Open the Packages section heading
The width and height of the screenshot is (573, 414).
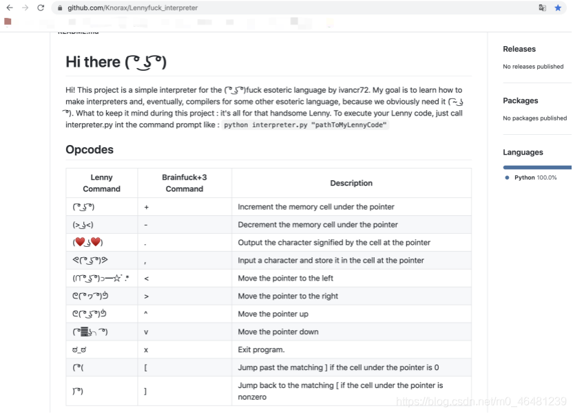pyautogui.click(x=521, y=100)
